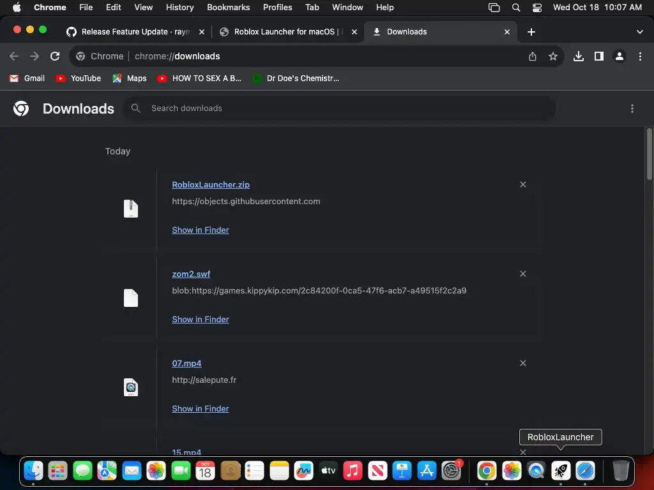The image size is (654, 490).
Task: Open the History menu
Action: pyautogui.click(x=179, y=7)
